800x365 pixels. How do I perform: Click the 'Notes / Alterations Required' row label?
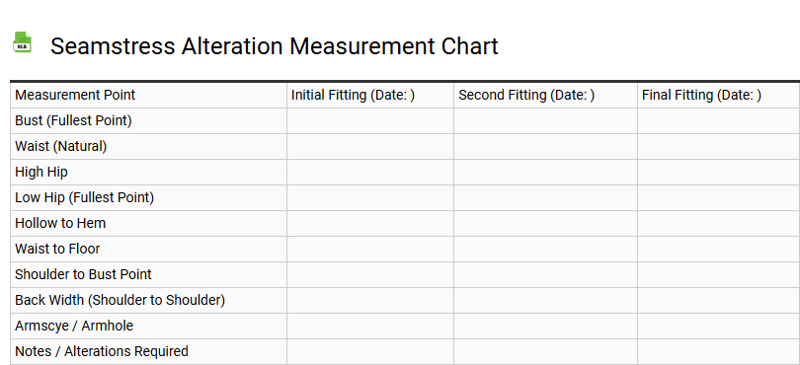[102, 351]
